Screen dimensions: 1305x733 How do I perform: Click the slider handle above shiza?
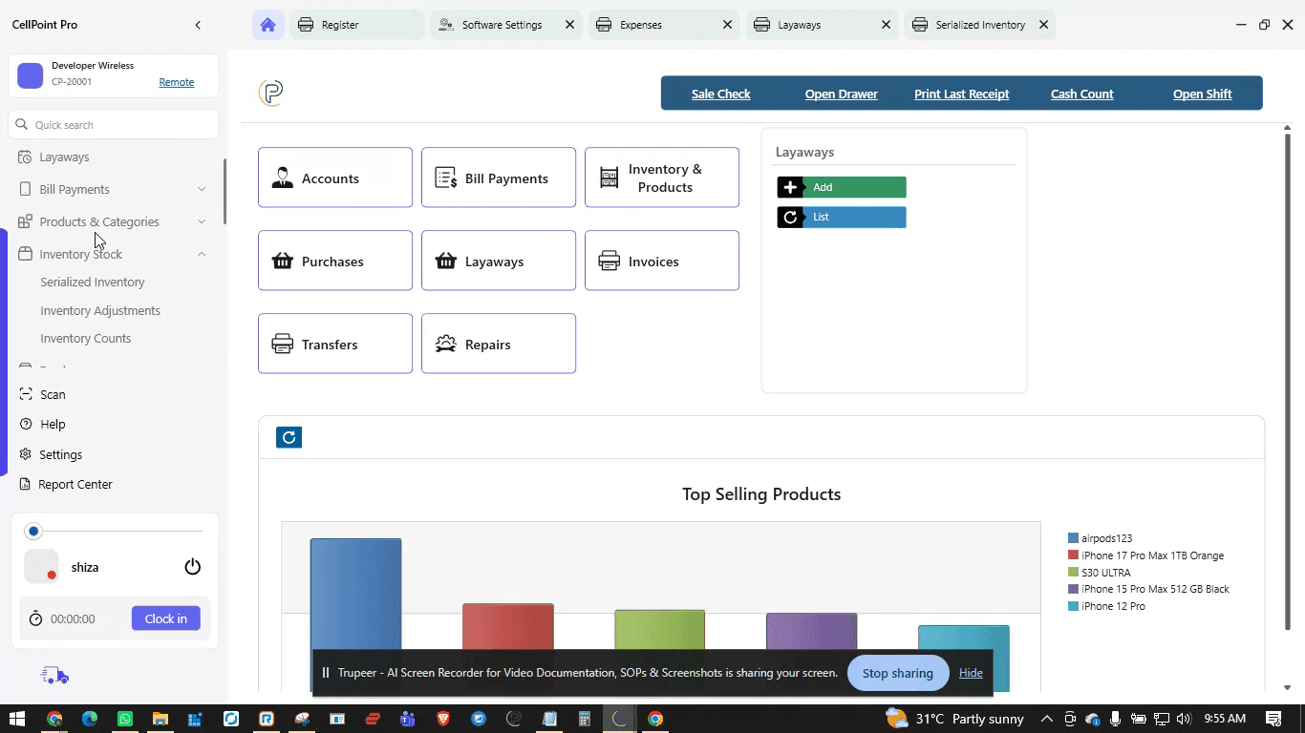pyautogui.click(x=33, y=531)
